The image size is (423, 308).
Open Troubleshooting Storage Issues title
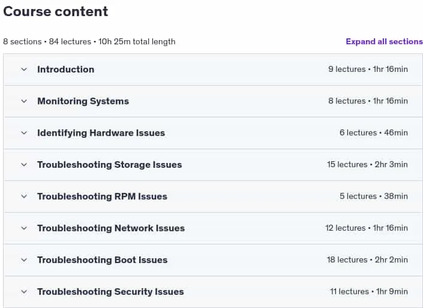click(110, 165)
